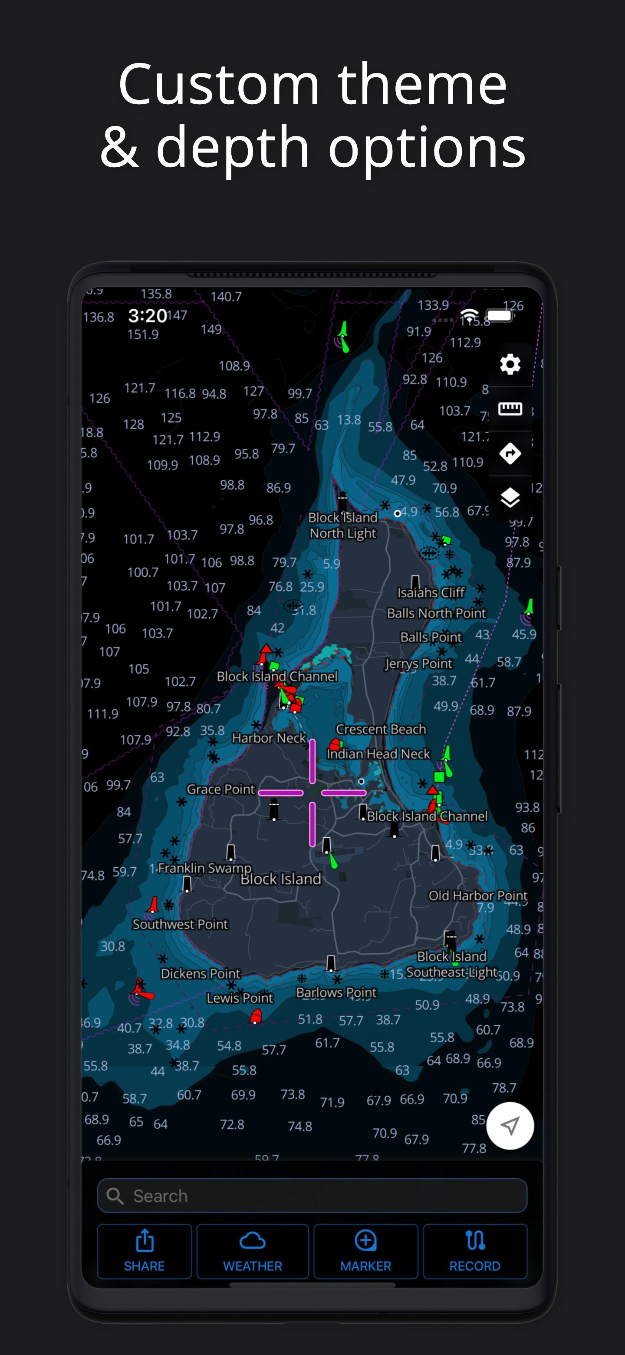Tap the landmark tower above Barlows Point
Viewport: 625px width, 1355px height.
pos(331,963)
